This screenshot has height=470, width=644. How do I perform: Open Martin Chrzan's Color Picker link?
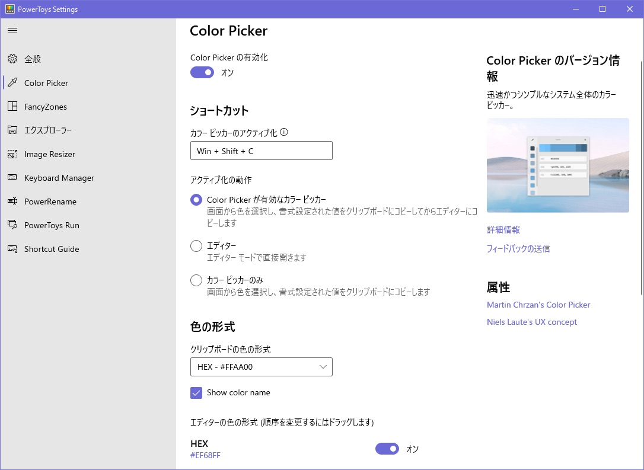click(538, 305)
